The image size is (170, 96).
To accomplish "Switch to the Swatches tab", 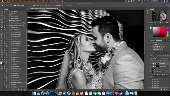I will [156, 25].
